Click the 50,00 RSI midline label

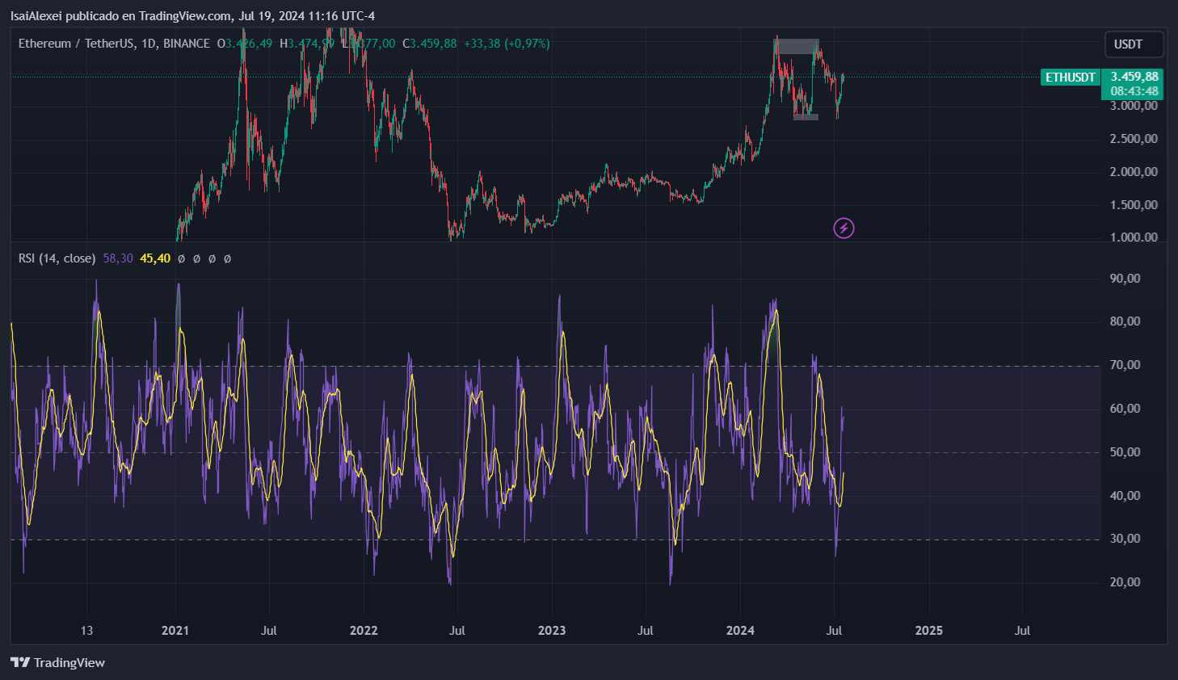point(1125,452)
